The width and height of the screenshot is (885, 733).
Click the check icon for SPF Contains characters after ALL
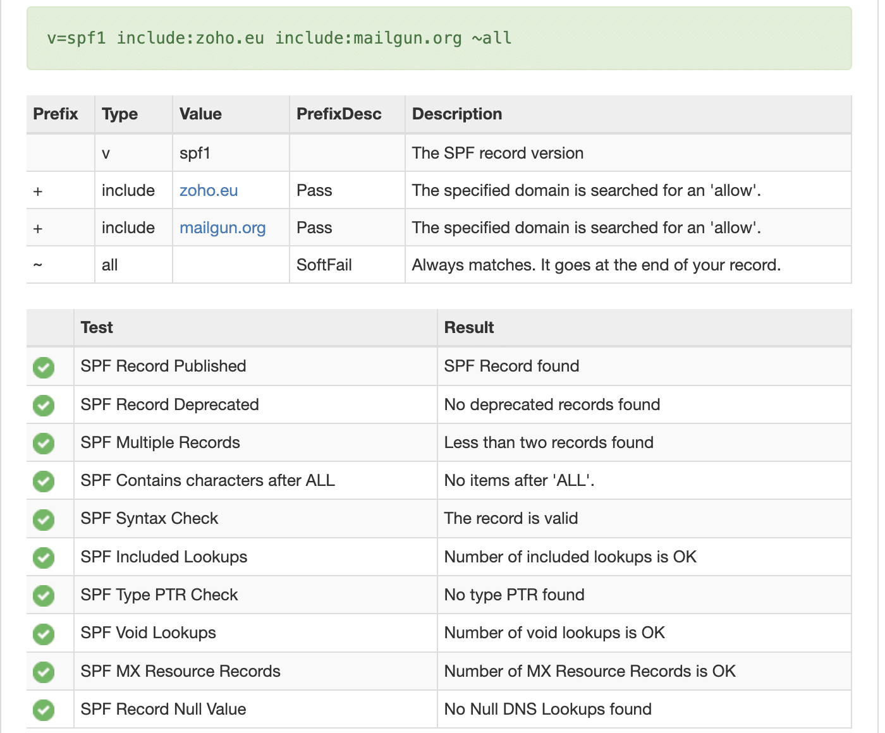pos(44,482)
